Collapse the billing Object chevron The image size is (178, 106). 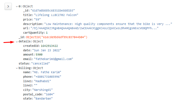click(17, 68)
